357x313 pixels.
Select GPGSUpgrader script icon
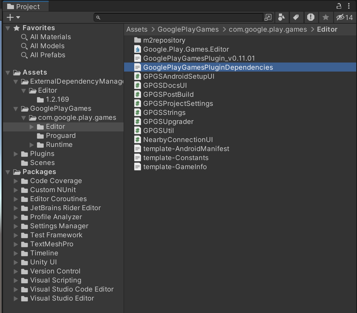(x=138, y=121)
